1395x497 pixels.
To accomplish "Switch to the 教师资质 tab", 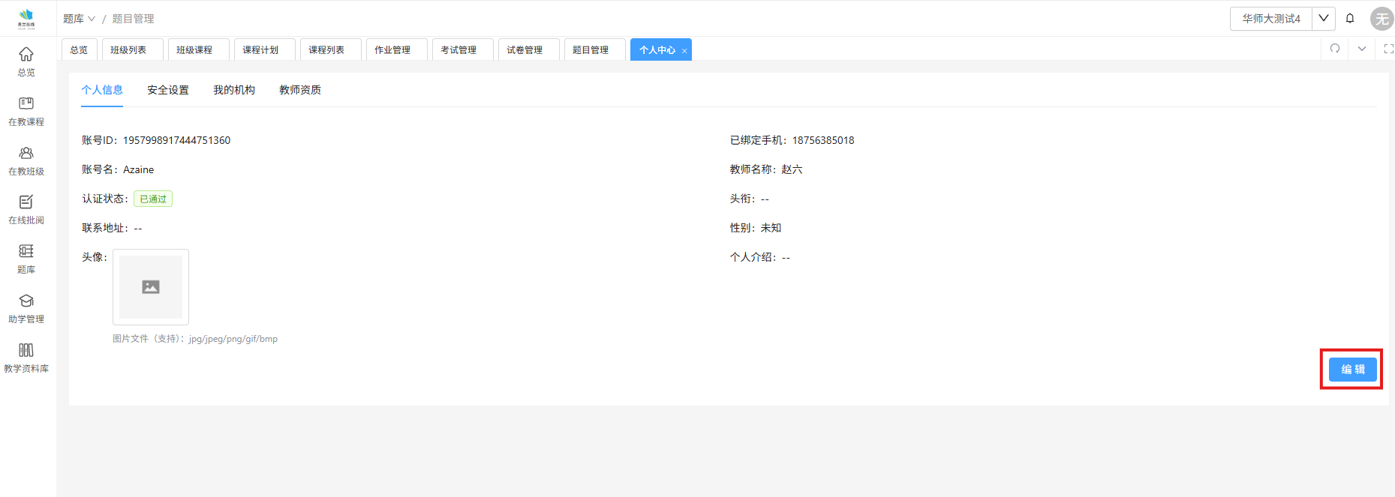I will pyautogui.click(x=300, y=90).
